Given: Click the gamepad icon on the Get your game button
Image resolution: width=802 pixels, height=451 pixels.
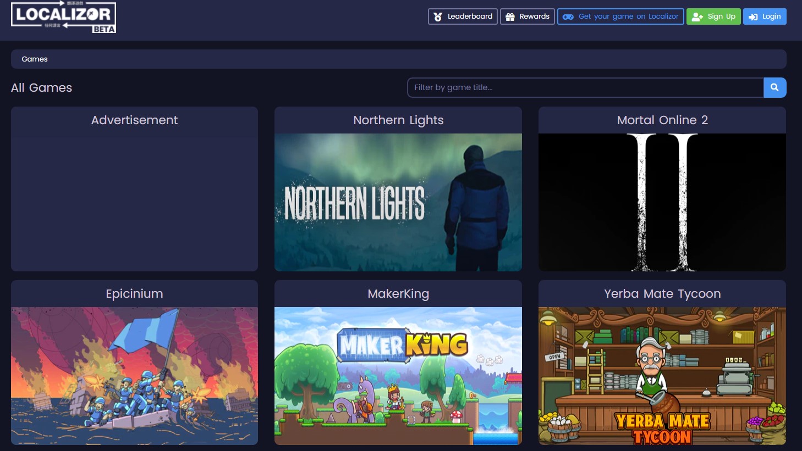Looking at the screenshot, I should (568, 16).
